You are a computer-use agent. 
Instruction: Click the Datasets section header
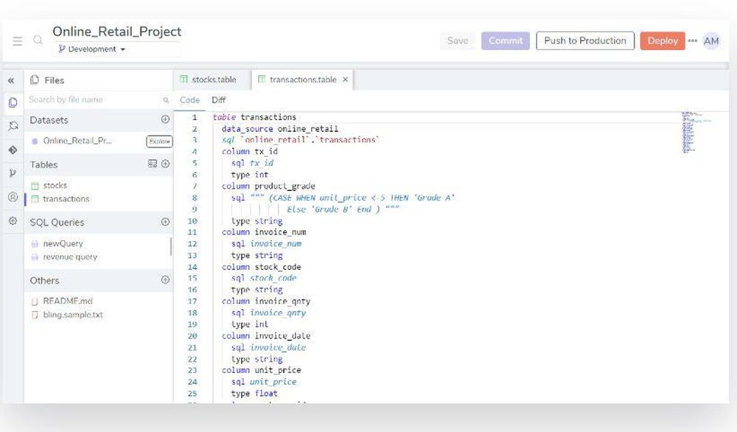point(99,120)
